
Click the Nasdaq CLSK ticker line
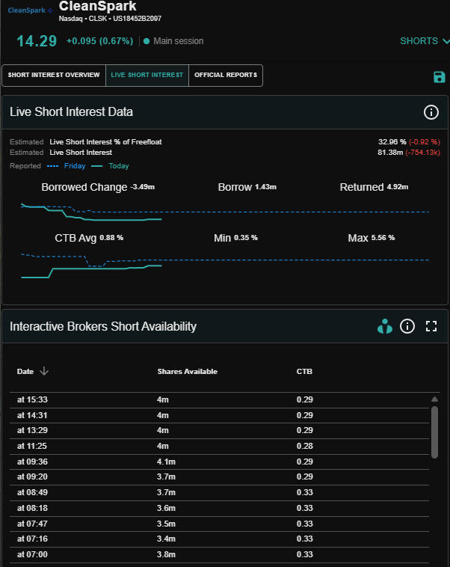click(x=110, y=19)
